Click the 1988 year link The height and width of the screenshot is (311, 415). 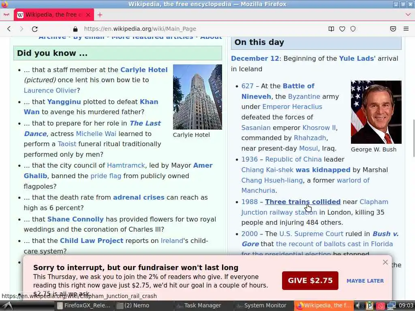249,202
